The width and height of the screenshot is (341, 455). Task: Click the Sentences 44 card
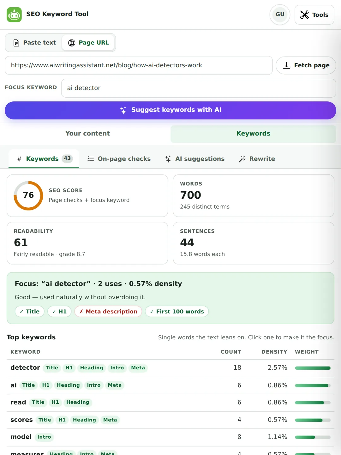coord(254,243)
